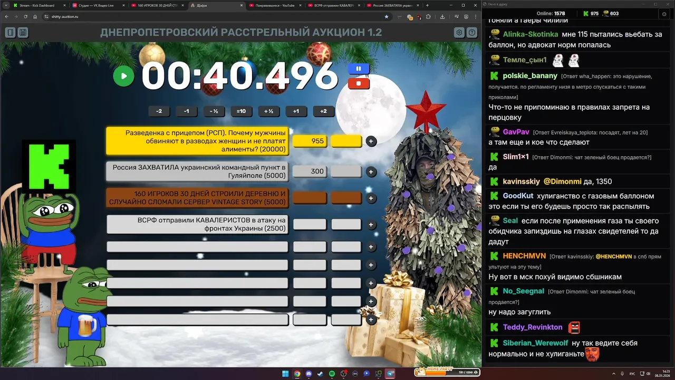The image size is (675, 380).
Task: Select the Россия ЗАХВАТИЛА lot name field
Action: 198,172
